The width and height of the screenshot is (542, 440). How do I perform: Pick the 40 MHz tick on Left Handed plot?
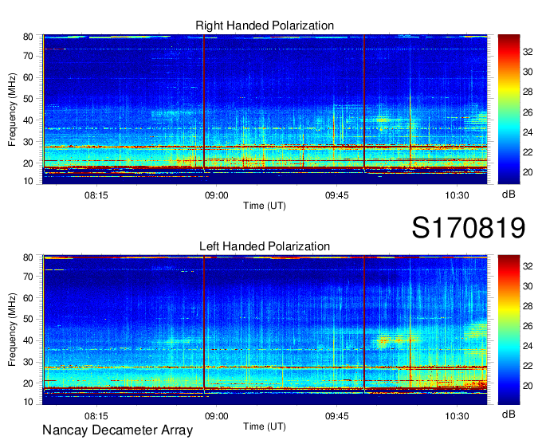click(x=28, y=340)
